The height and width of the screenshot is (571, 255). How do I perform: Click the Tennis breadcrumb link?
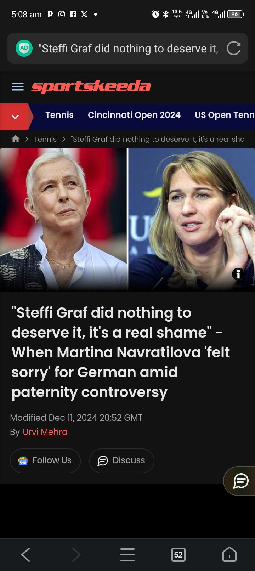pos(45,139)
